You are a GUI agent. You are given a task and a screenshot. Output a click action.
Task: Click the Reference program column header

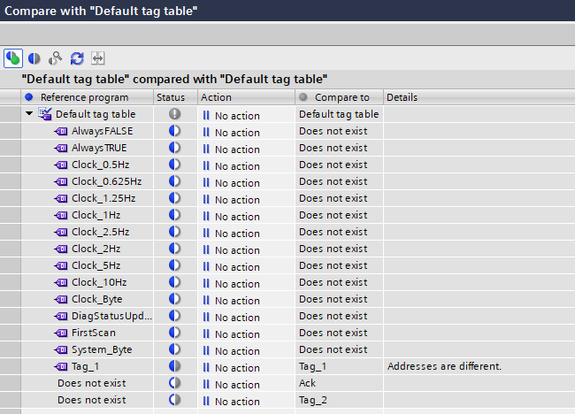pos(84,96)
